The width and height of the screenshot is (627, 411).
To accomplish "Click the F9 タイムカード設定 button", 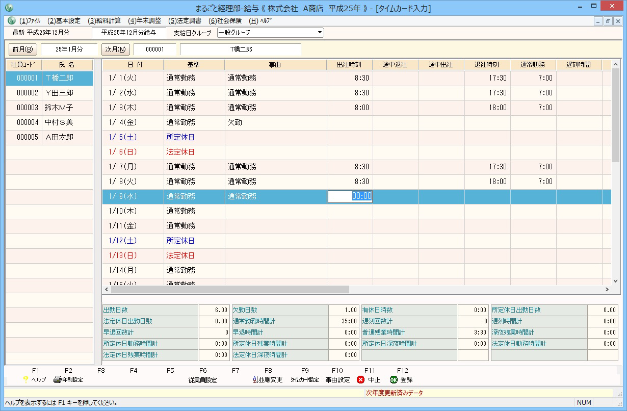I will 305,380.
